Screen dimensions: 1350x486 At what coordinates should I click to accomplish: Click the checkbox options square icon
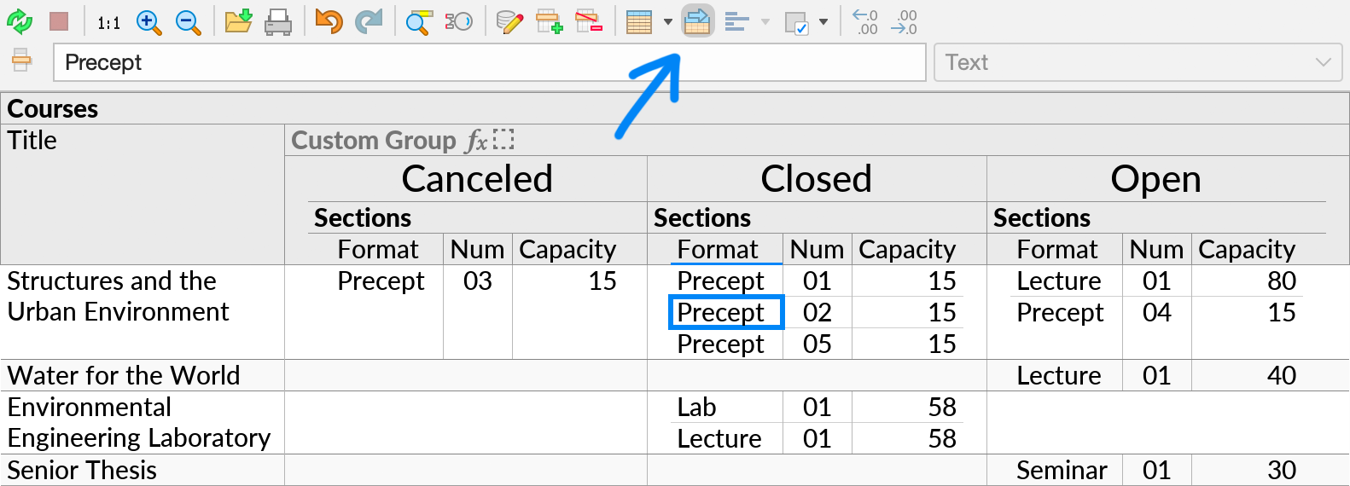(x=796, y=23)
